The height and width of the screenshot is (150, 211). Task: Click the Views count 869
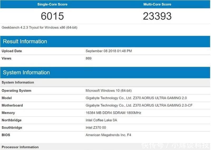[x=89, y=58]
